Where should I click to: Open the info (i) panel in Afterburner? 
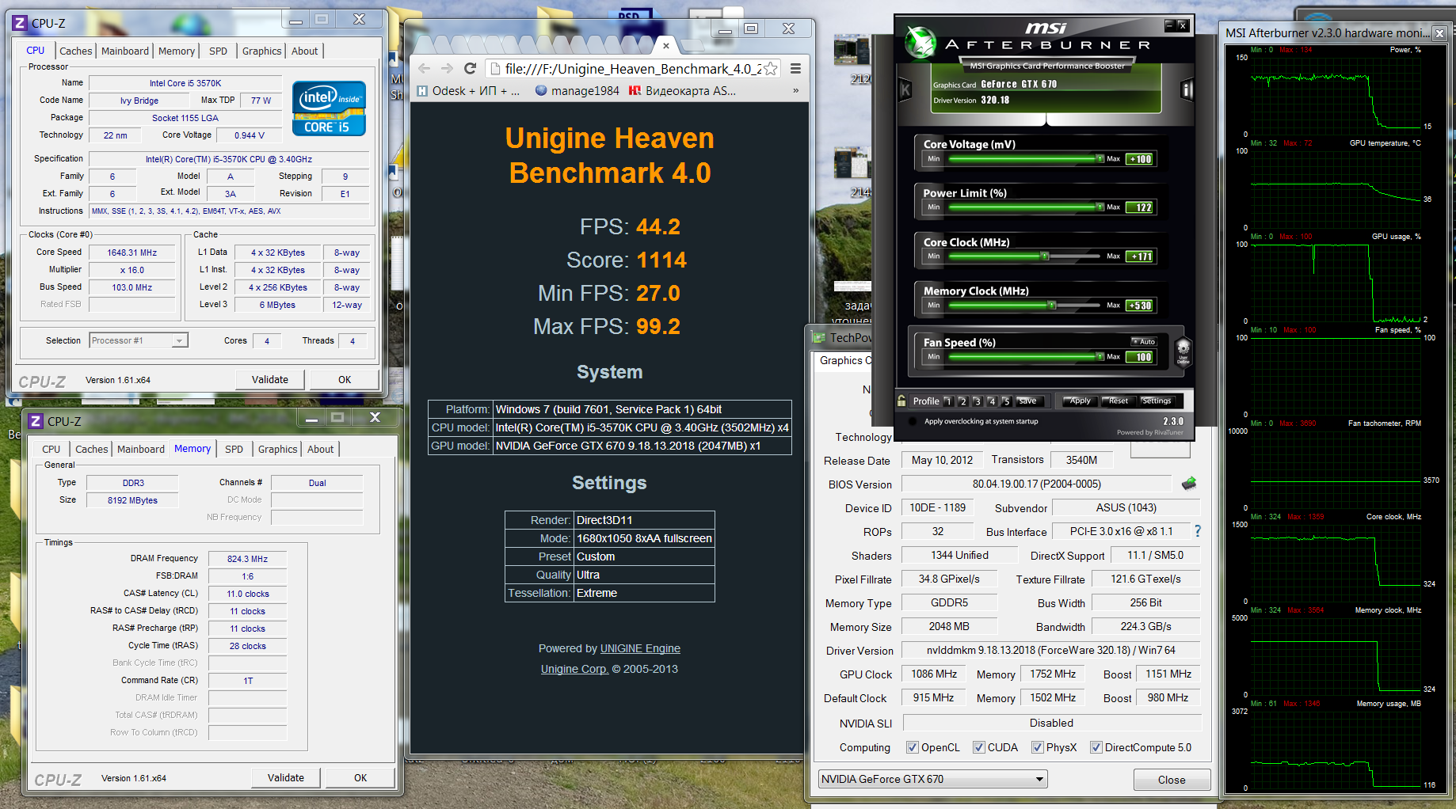coord(1187,89)
